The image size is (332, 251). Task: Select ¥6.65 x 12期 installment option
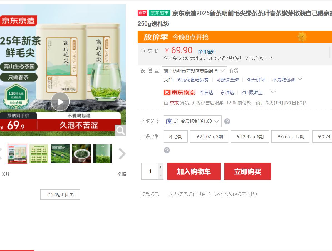[291, 137]
